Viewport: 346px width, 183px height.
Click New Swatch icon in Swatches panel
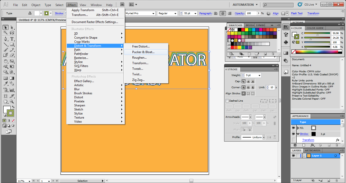265,54
